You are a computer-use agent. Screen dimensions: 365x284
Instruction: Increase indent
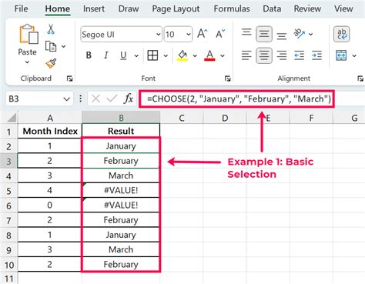point(316,55)
